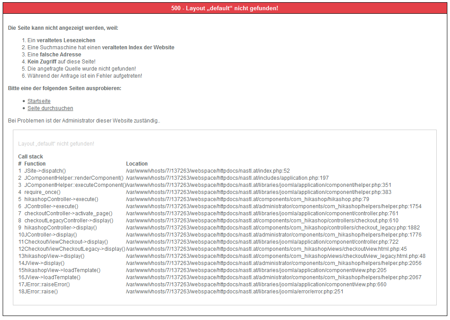This screenshot has width=450, height=320.
Task: Select checkoutController->activate_page() function row
Action: [x=68, y=213]
